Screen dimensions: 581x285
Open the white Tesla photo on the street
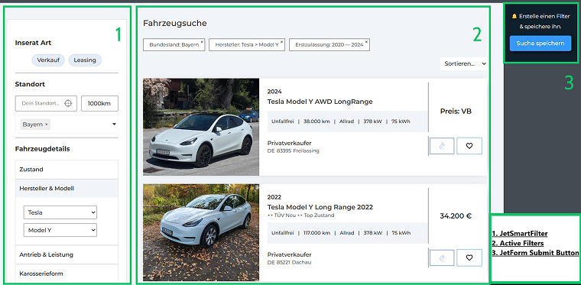(201, 127)
